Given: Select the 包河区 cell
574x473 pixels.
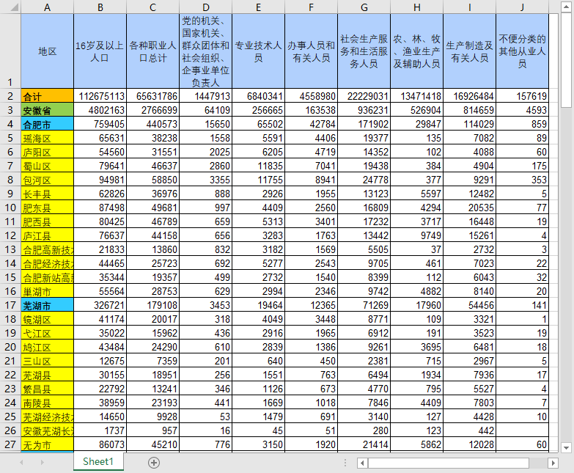Looking at the screenshot, I should 47,180.
